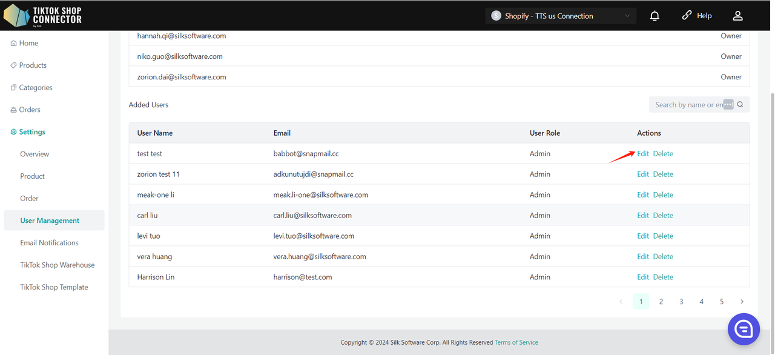Open the Categories sidebar item
The width and height of the screenshot is (775, 355).
[36, 87]
